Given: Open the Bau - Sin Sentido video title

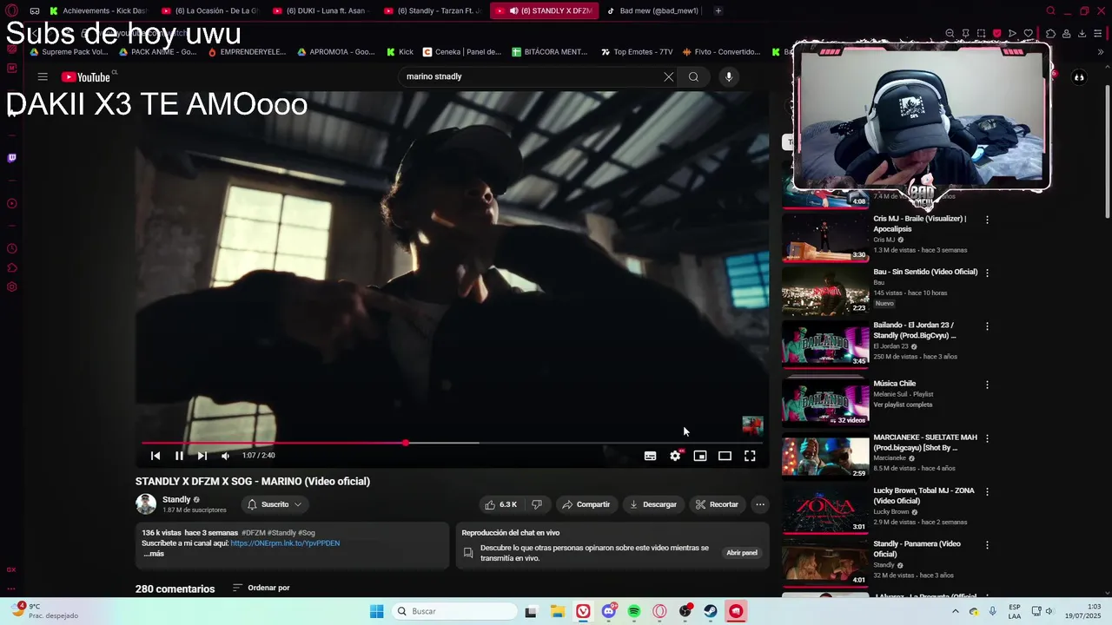Looking at the screenshot, I should click(x=925, y=272).
